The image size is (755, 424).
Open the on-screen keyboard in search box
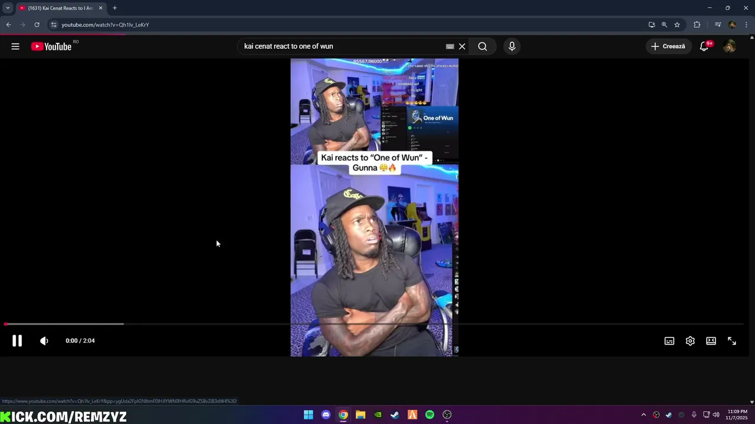pos(450,47)
